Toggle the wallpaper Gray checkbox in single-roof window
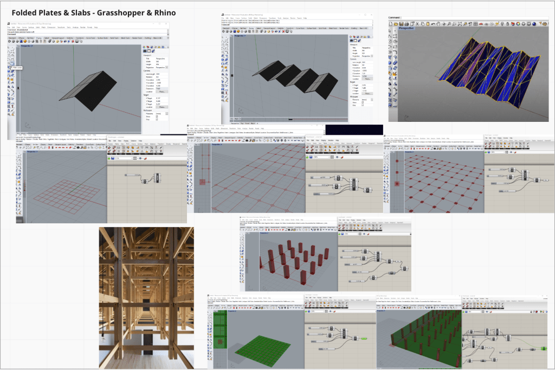The height and width of the screenshot is (370, 555). (x=157, y=119)
